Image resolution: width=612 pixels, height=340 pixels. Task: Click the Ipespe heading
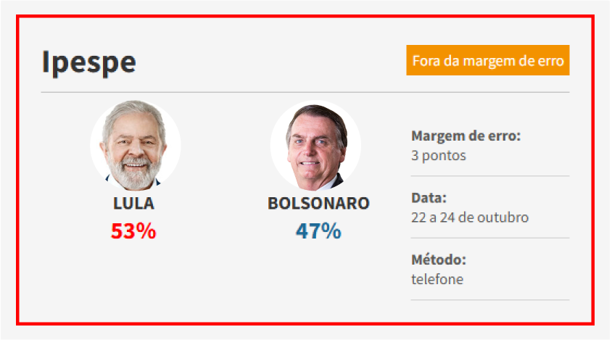coord(88,62)
